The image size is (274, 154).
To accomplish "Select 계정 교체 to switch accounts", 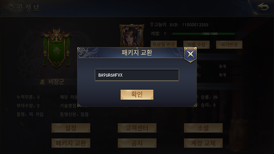I will [203, 143].
